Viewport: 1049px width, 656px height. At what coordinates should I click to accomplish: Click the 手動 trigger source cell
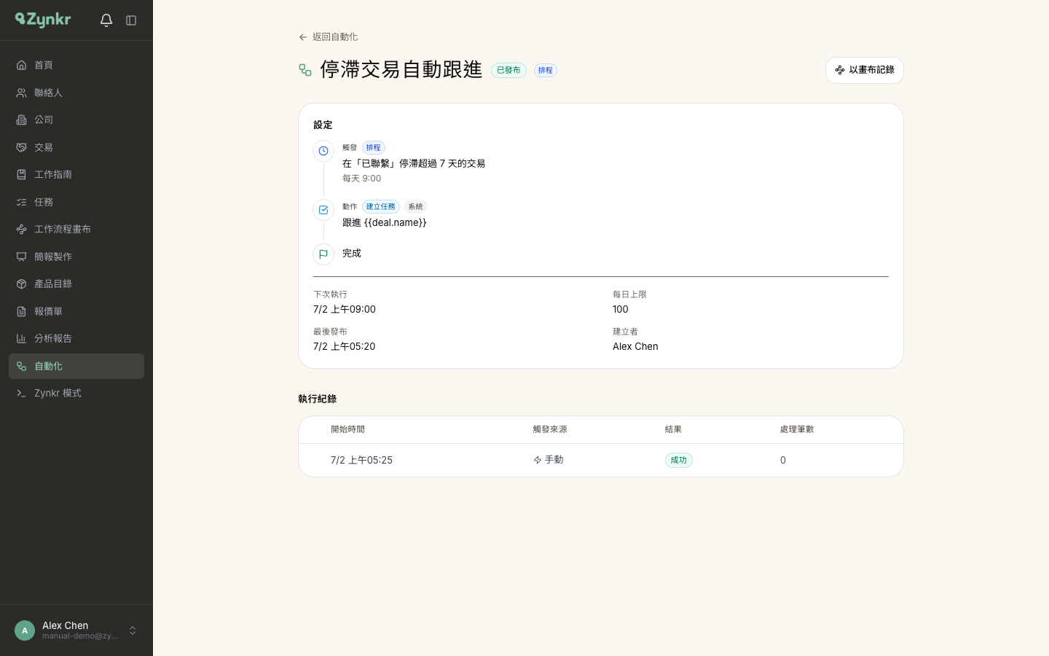(x=549, y=460)
